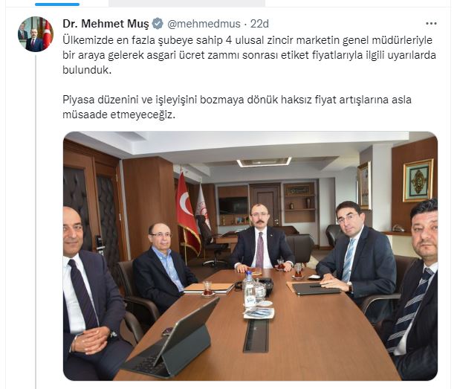Click the gold-framed artwork on the wall
This screenshot has height=389, width=457.
click(x=418, y=181)
